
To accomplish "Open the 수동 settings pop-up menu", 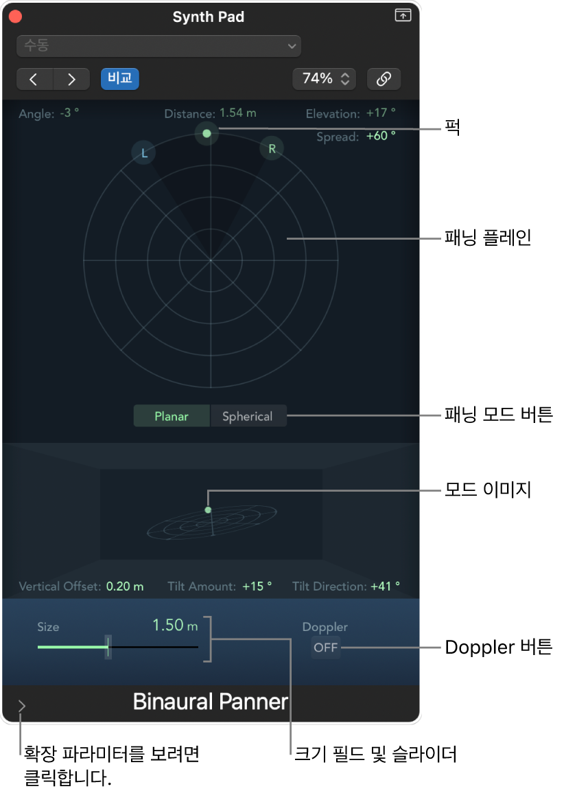I will (158, 46).
